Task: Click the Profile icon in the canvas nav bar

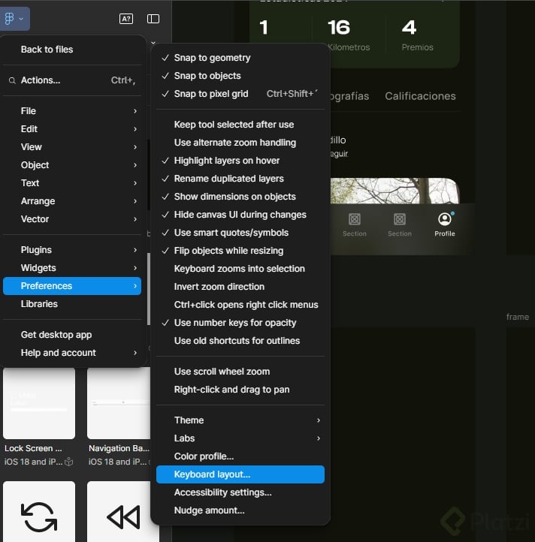Action: [445, 218]
